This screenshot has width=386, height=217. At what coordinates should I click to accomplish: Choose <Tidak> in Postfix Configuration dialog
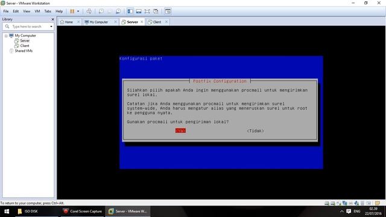(x=255, y=131)
